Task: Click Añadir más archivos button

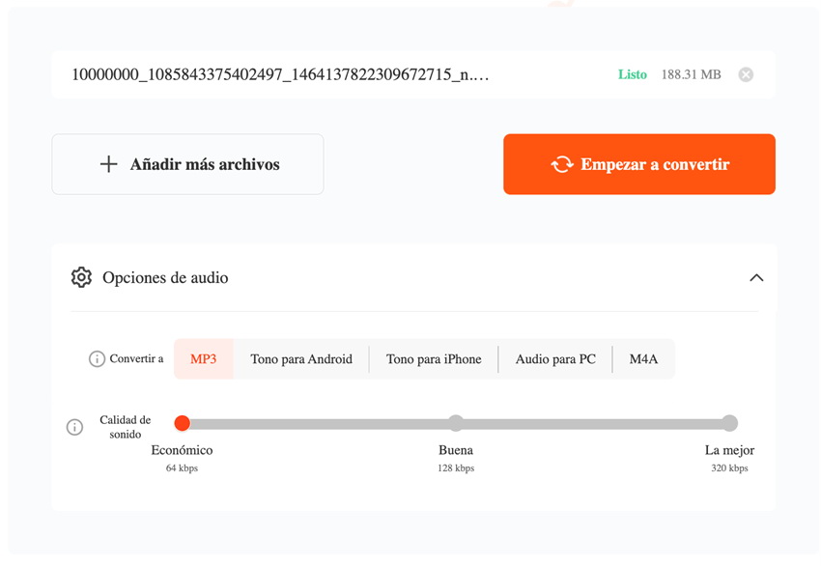Action: click(187, 164)
